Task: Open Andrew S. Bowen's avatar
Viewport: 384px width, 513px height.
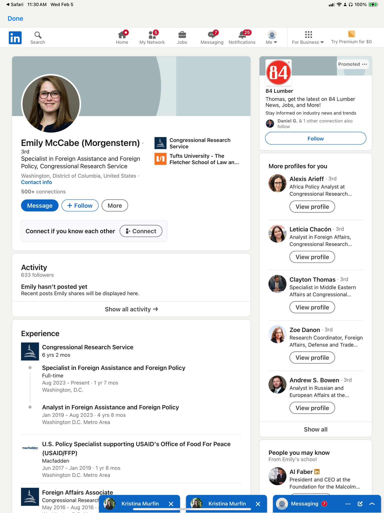Action: coord(277,385)
